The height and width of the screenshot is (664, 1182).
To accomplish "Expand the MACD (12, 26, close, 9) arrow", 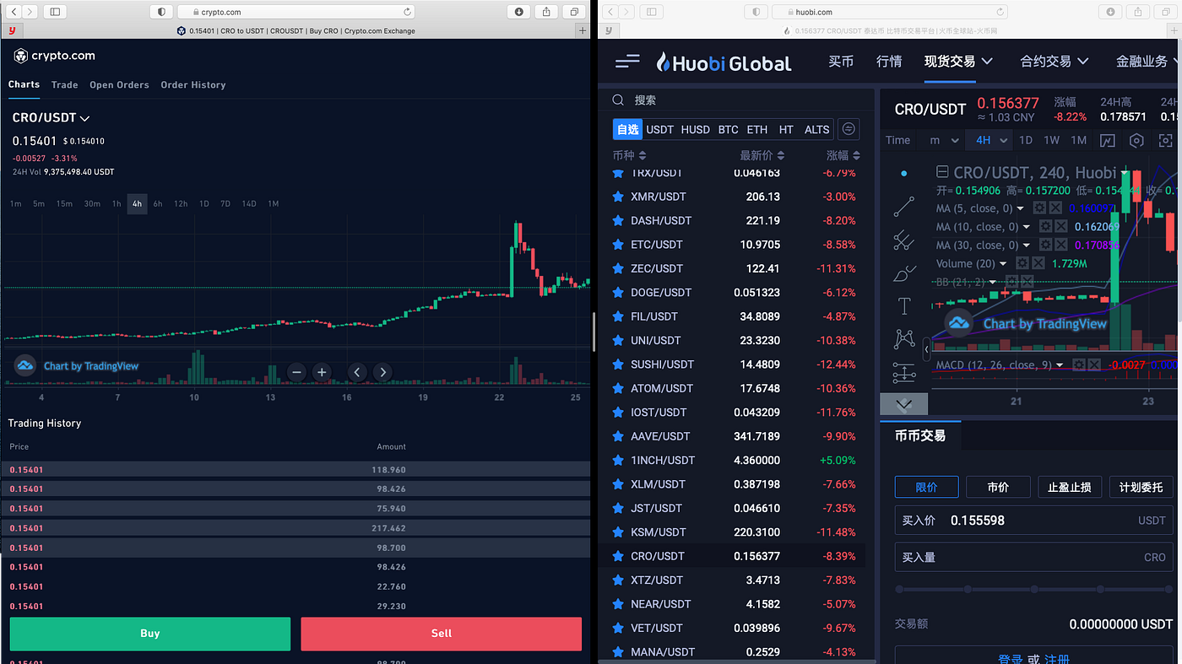I will 1060,364.
